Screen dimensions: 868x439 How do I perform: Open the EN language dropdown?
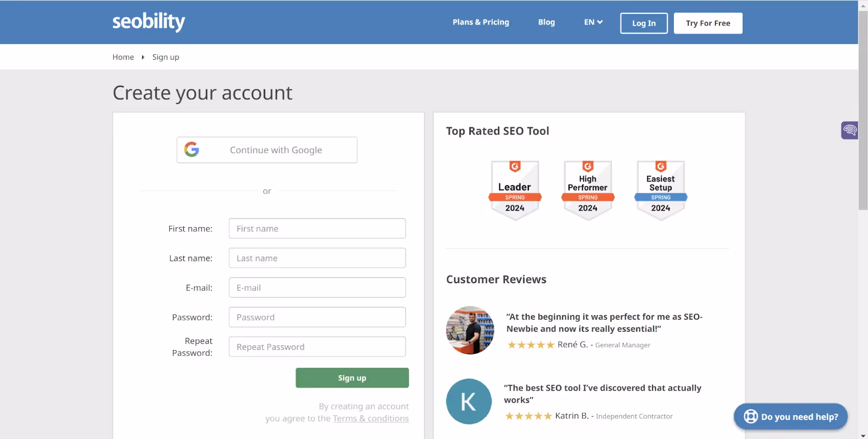tap(593, 22)
